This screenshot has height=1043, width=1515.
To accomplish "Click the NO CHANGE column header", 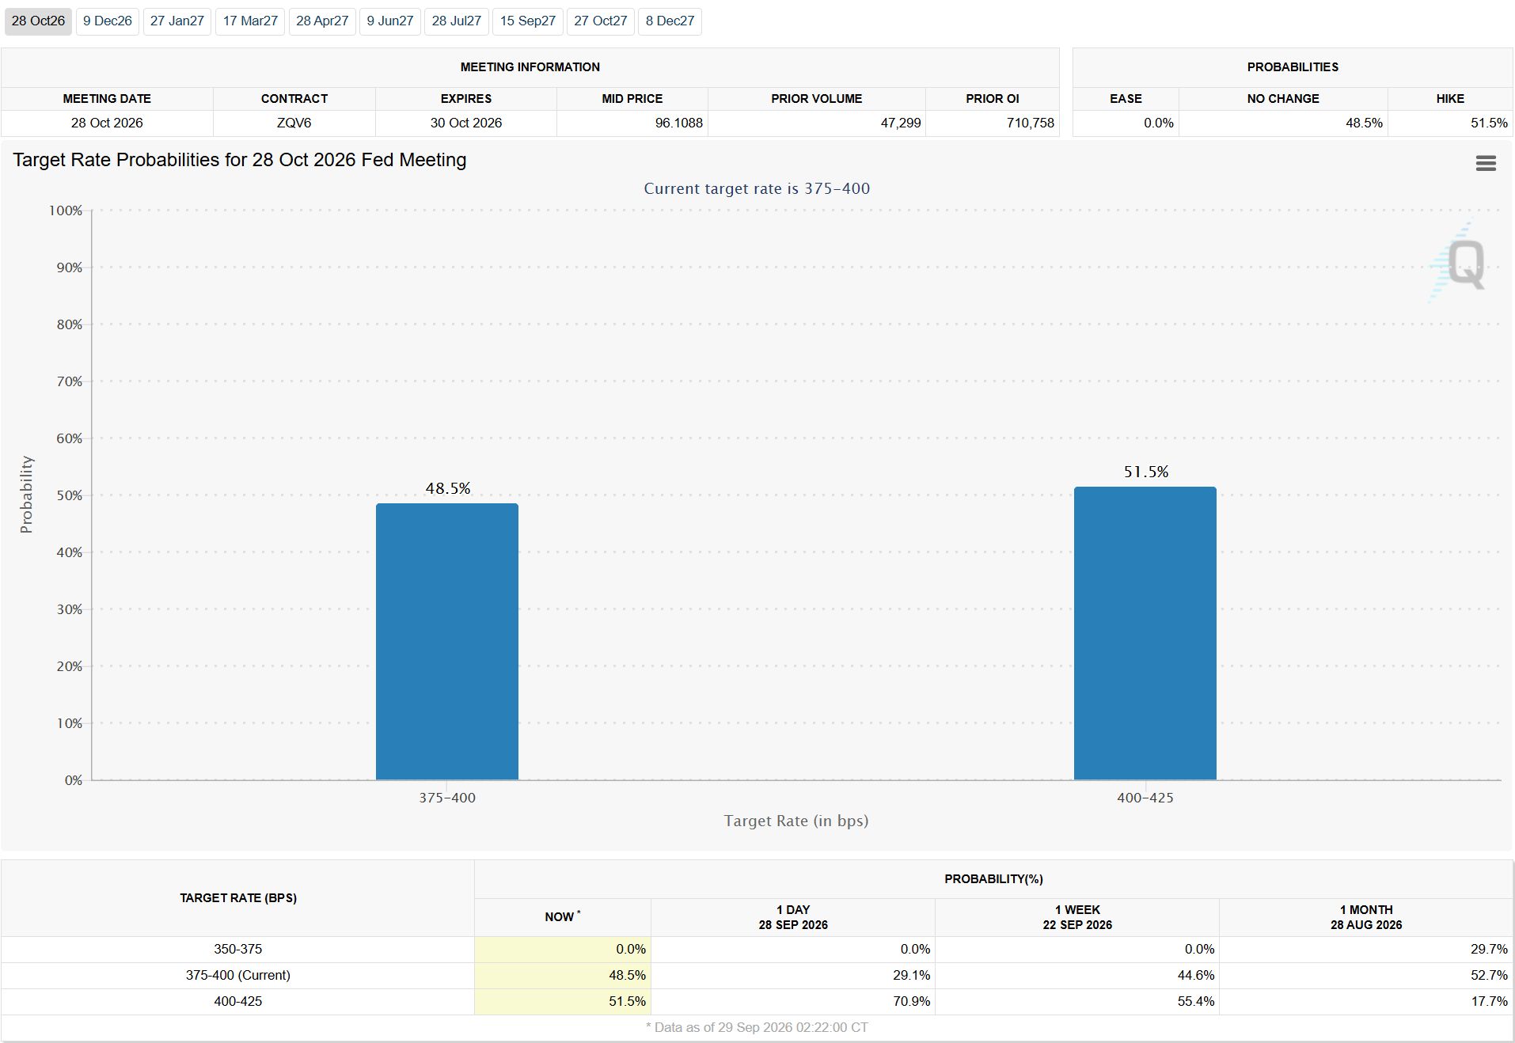I will 1283,99.
